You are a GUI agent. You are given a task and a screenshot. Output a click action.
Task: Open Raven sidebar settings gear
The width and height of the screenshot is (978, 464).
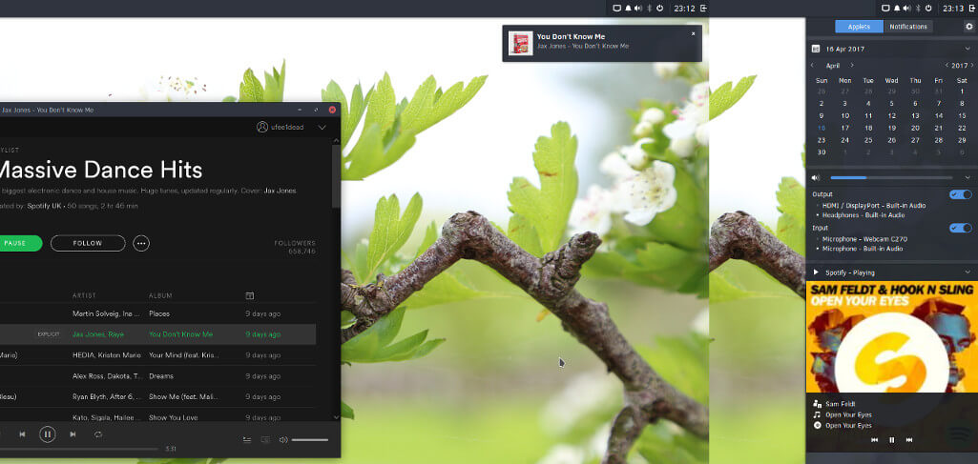pyautogui.click(x=968, y=26)
